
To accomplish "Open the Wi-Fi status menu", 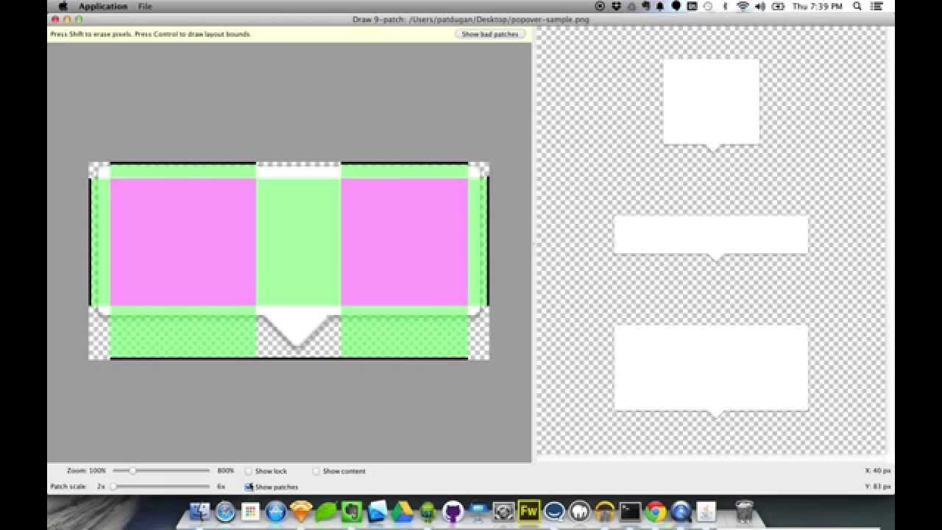I will 743,7.
